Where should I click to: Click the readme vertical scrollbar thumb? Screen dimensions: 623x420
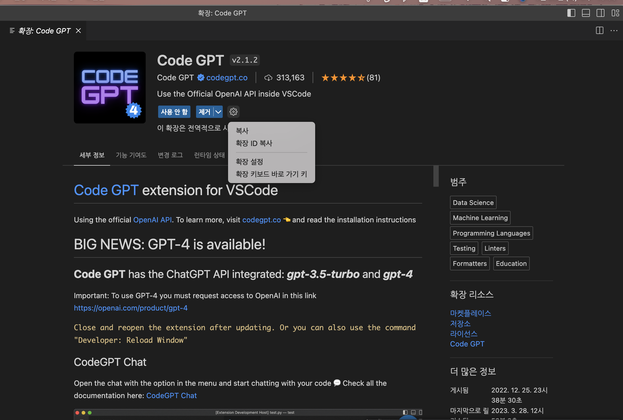(x=436, y=176)
